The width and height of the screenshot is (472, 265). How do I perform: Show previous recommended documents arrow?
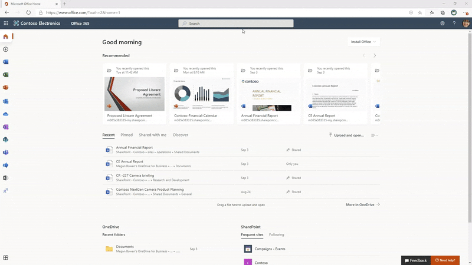pyautogui.click(x=363, y=55)
